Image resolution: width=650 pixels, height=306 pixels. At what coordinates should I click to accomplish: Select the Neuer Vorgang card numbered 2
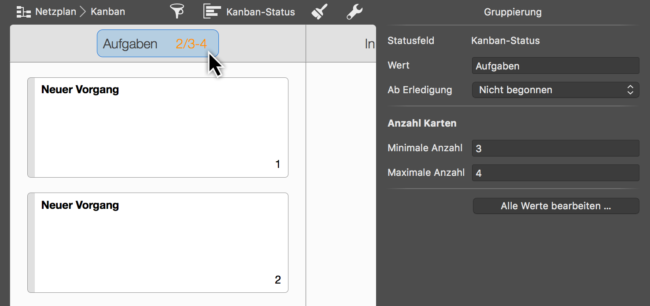point(158,242)
